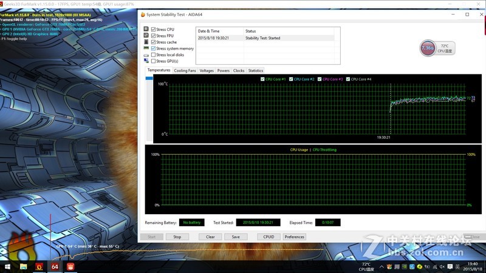Open the Statistics tab
The width and height of the screenshot is (486, 273).
(x=256, y=70)
